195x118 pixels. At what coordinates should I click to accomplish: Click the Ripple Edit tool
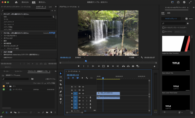coord(61,81)
